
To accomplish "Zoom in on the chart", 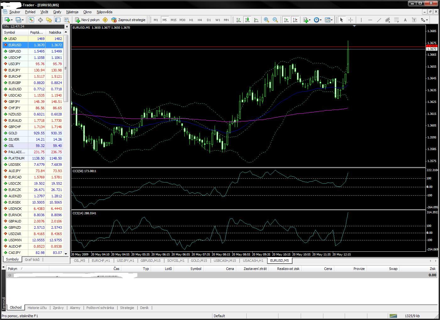I will [267, 20].
